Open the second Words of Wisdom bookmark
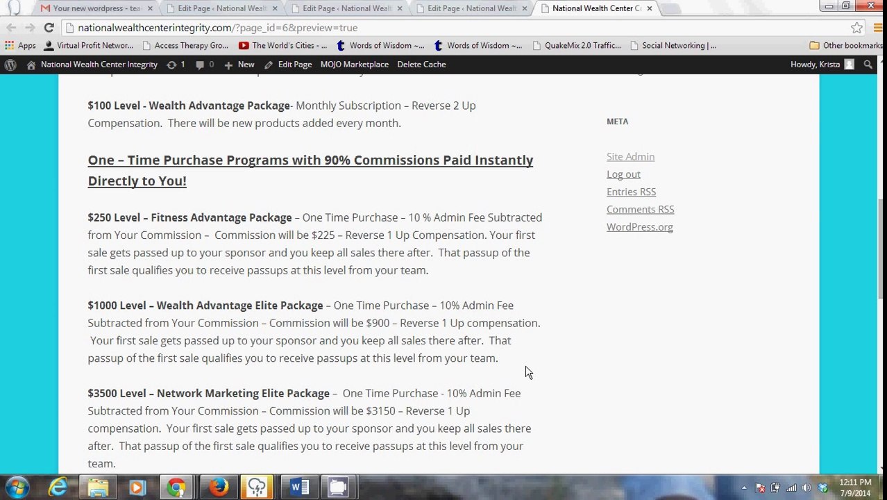Viewport: 887px width, 500px height. [478, 46]
